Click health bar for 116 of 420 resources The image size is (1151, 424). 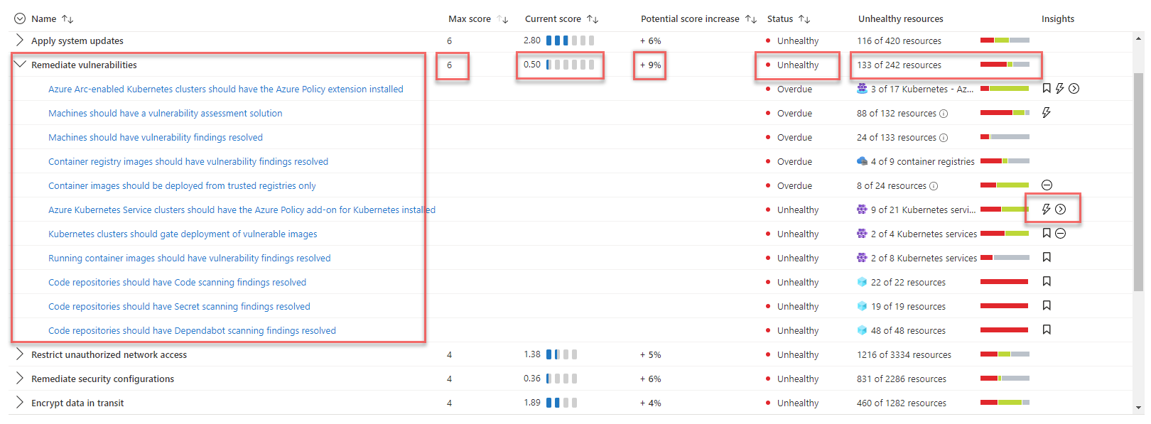[x=1005, y=40]
